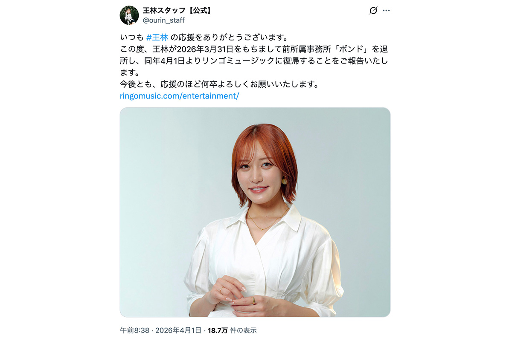The width and height of the screenshot is (512, 341).
Task: View the 18.7万 view count number
Action: tap(218, 330)
